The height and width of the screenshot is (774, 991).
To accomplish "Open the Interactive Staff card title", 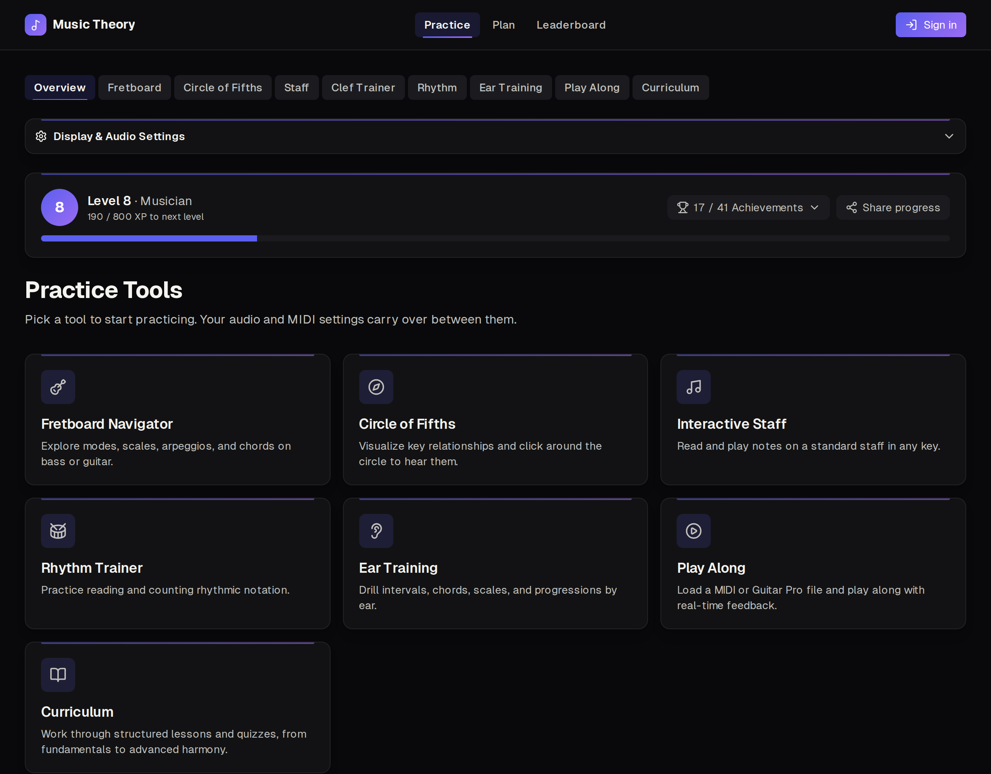I will tap(732, 424).
